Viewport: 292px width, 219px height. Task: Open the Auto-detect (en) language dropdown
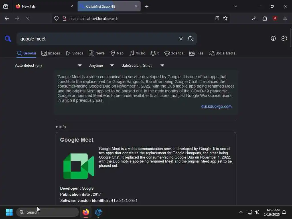coord(48,65)
